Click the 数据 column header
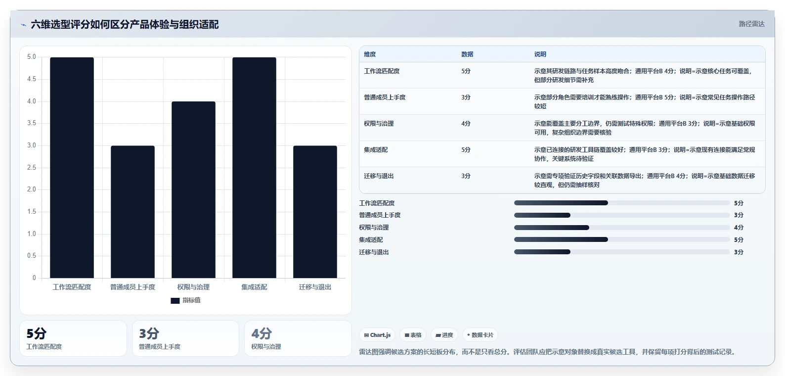The height and width of the screenshot is (376, 785). [x=467, y=54]
